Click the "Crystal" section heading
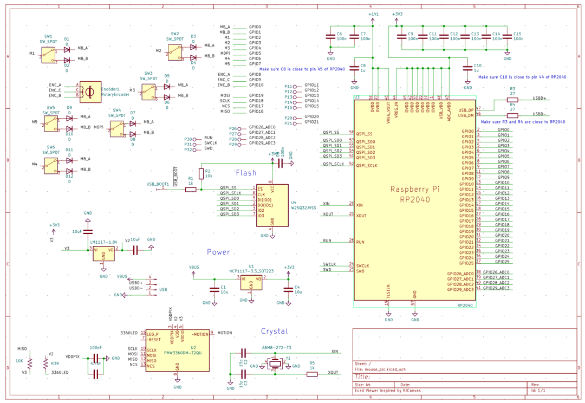The width and height of the screenshot is (585, 403). point(274,331)
